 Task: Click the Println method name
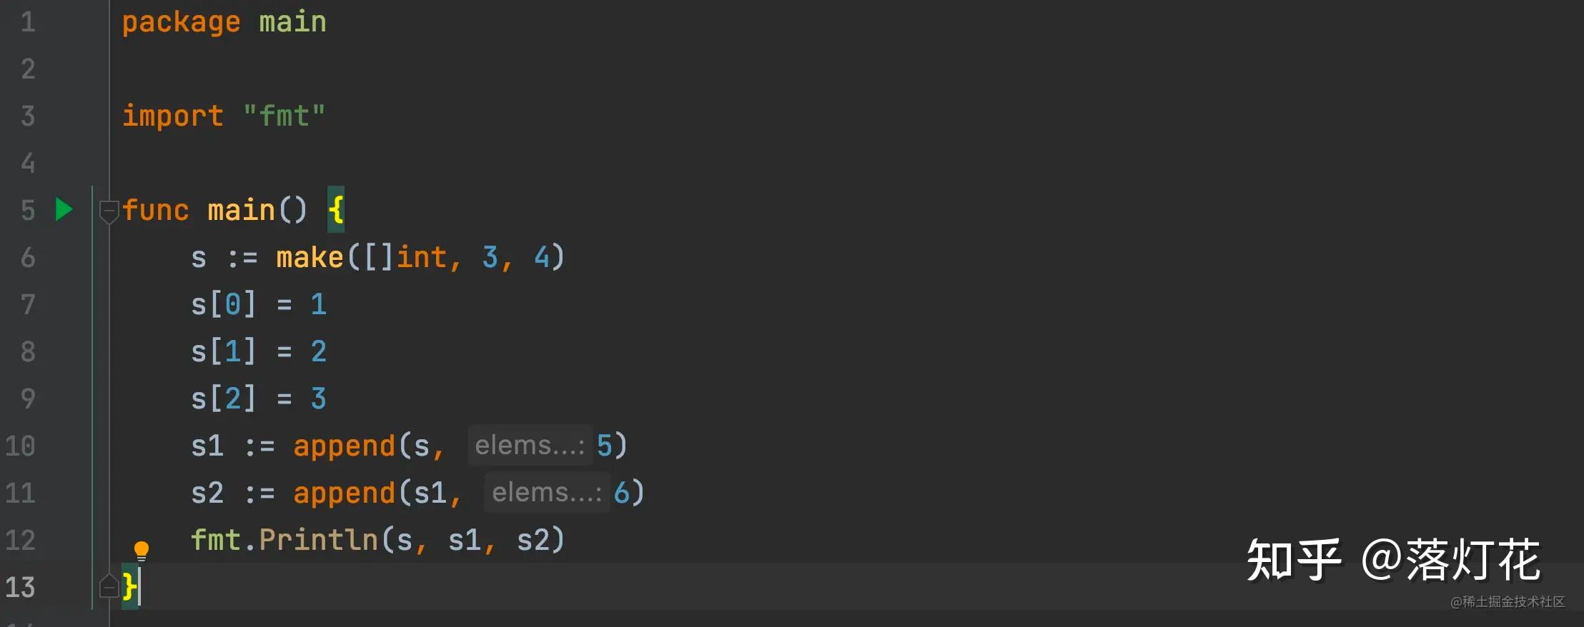click(318, 540)
